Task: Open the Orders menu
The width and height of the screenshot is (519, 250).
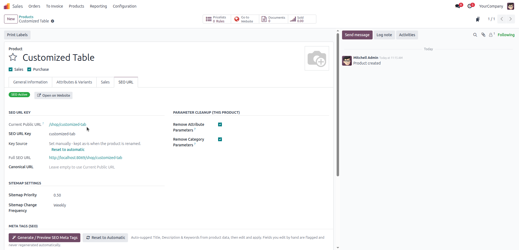Action: point(34,6)
